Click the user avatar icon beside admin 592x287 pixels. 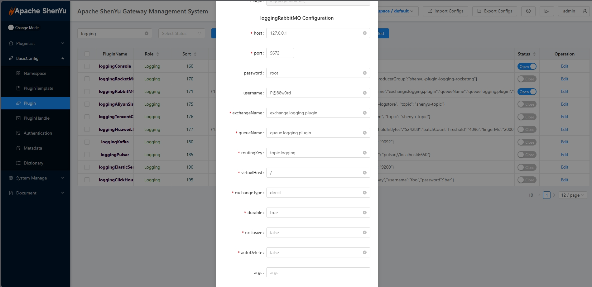tap(585, 11)
